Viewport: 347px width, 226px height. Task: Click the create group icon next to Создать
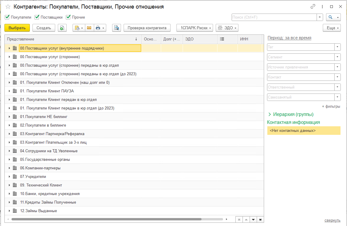(62, 28)
